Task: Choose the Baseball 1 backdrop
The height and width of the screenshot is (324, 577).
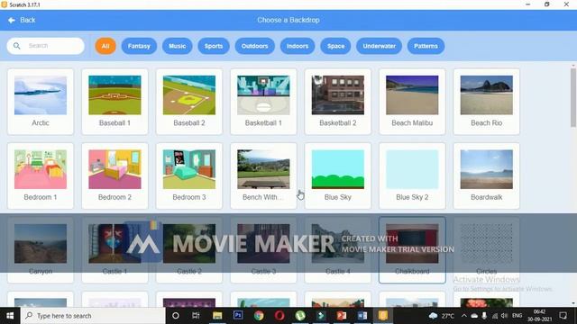Action: [x=114, y=102]
